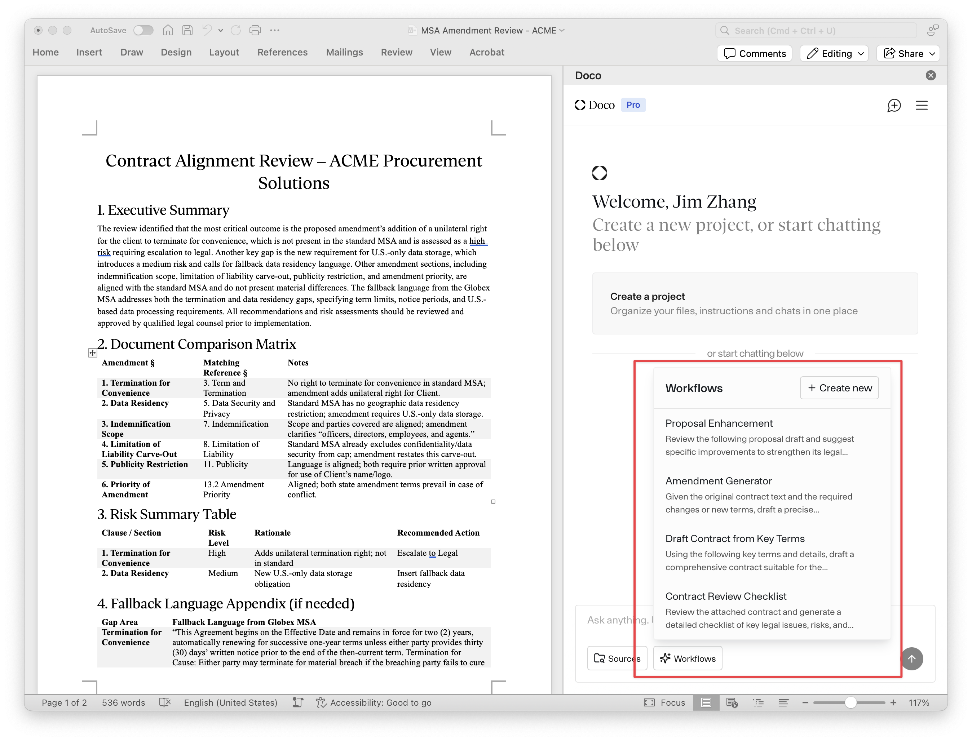Open the Doco hamburger menu
The width and height of the screenshot is (972, 741).
[x=922, y=105]
